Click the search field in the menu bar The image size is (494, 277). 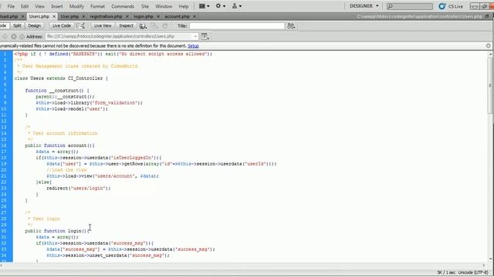[410, 6]
